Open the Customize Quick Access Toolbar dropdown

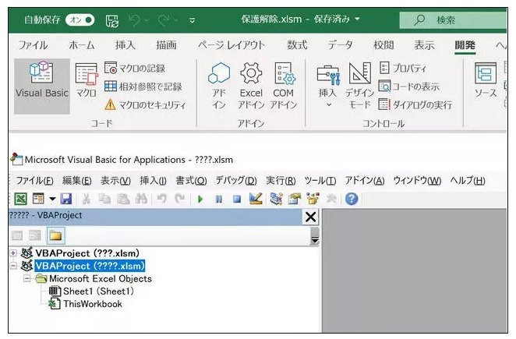pos(193,21)
